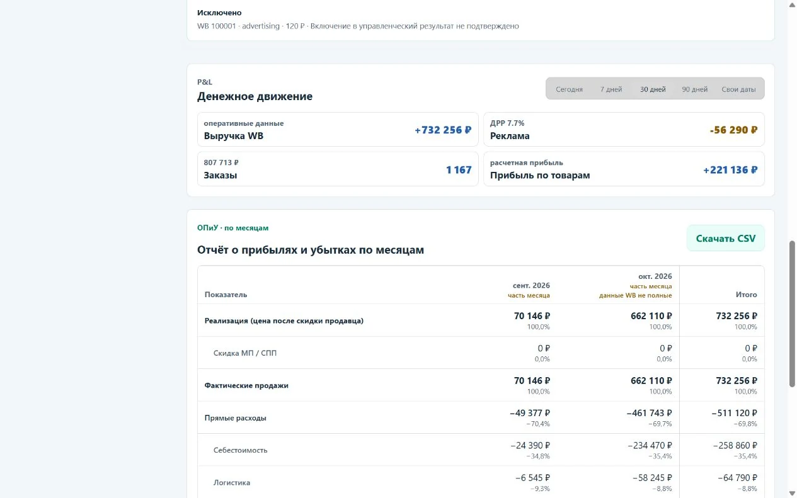The height and width of the screenshot is (498, 797).
Task: Click the −24 390 ₽ September cost value
Action: click(x=530, y=445)
